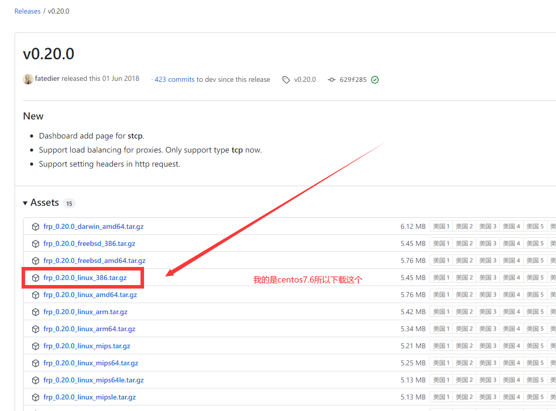Screen dimensions: 556x411
Task: Open the fatedier author profile link
Action: 47,79
